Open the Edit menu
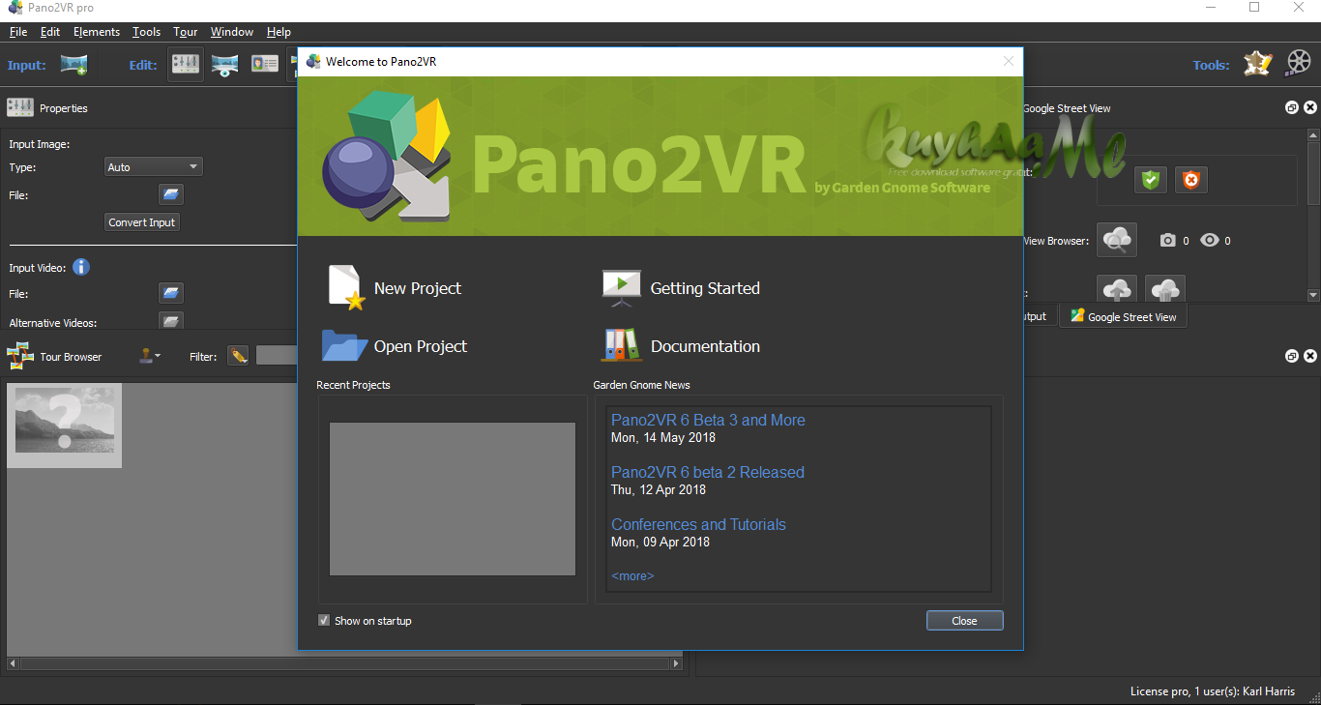The width and height of the screenshot is (1321, 705). pos(50,32)
